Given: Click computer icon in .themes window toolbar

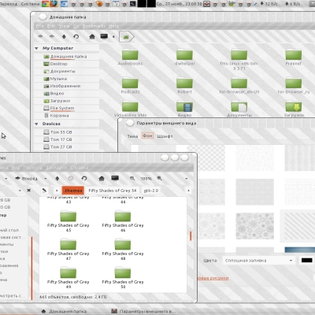Looking at the screenshot, I should 115,178.
